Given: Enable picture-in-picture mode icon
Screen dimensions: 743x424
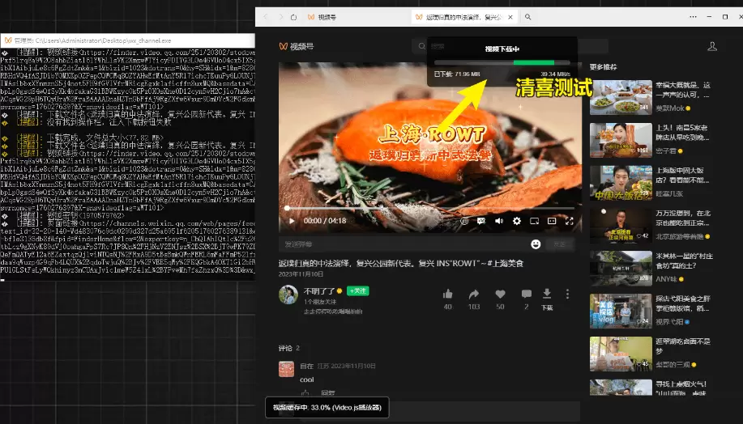Looking at the screenshot, I should pos(535,221).
